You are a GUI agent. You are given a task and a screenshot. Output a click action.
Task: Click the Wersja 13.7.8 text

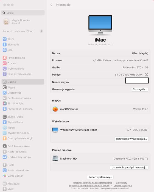[141, 109]
